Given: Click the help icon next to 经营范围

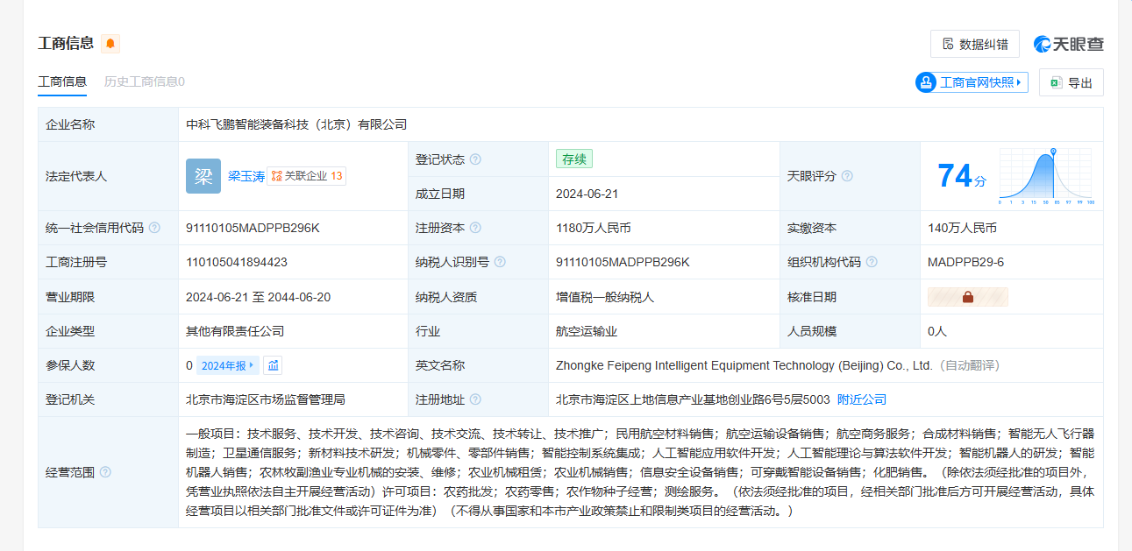Looking at the screenshot, I should (x=105, y=472).
